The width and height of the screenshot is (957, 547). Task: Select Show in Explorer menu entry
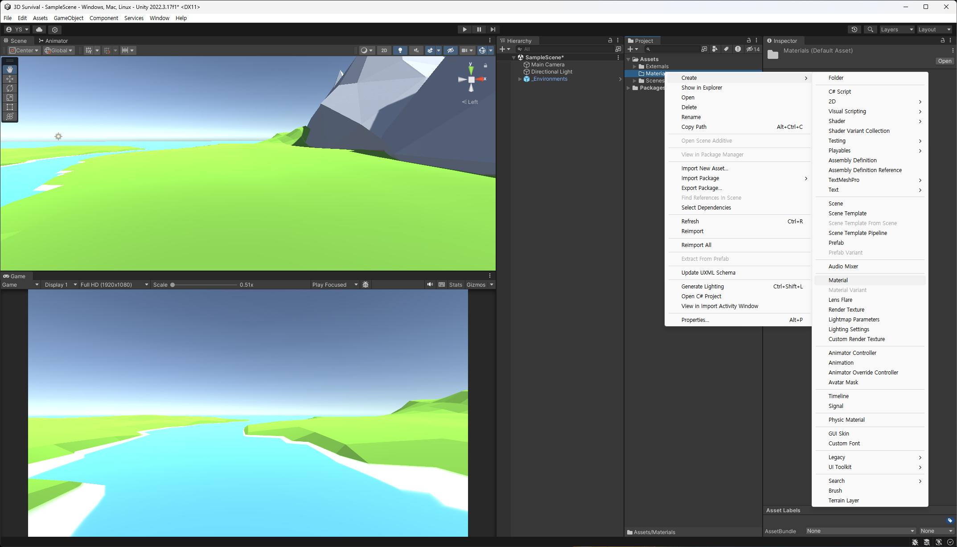[x=702, y=87]
